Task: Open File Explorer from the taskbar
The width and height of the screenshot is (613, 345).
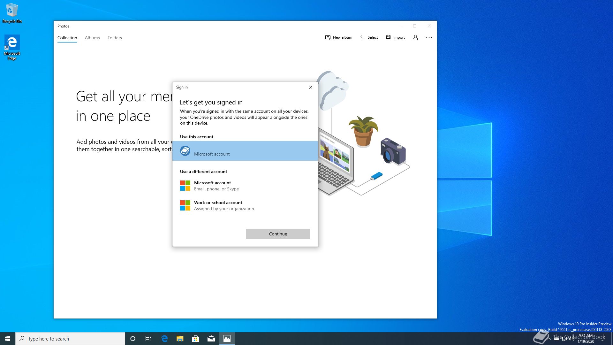Action: click(x=180, y=339)
